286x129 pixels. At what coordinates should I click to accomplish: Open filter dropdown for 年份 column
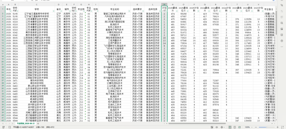(x=10, y=11)
